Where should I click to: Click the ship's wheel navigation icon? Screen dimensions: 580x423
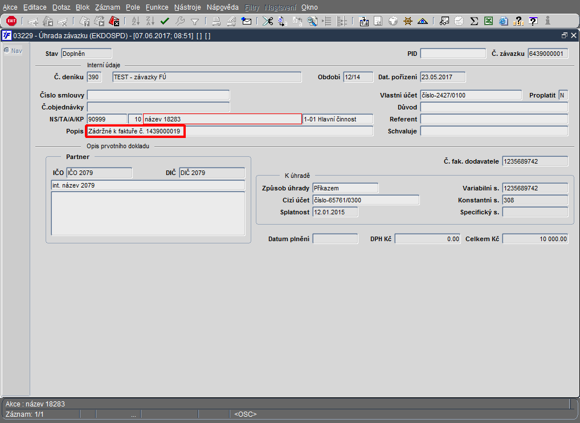point(407,22)
